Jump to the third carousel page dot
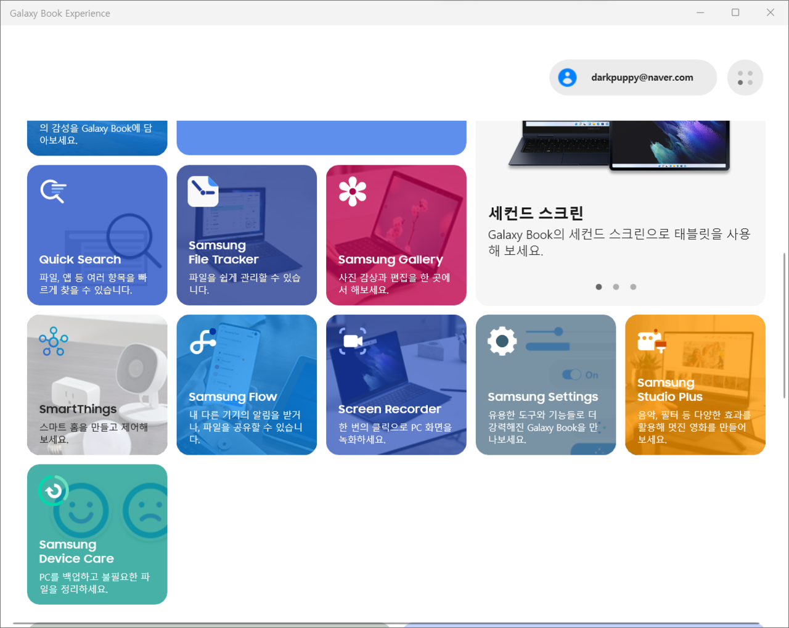Screen dimensions: 789x628 coord(633,287)
